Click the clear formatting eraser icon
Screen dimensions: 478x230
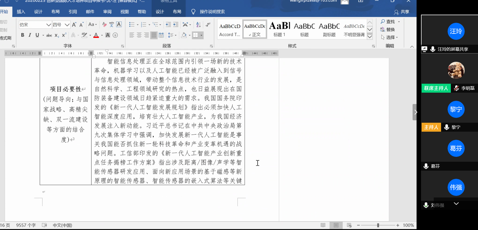(x=104, y=25)
